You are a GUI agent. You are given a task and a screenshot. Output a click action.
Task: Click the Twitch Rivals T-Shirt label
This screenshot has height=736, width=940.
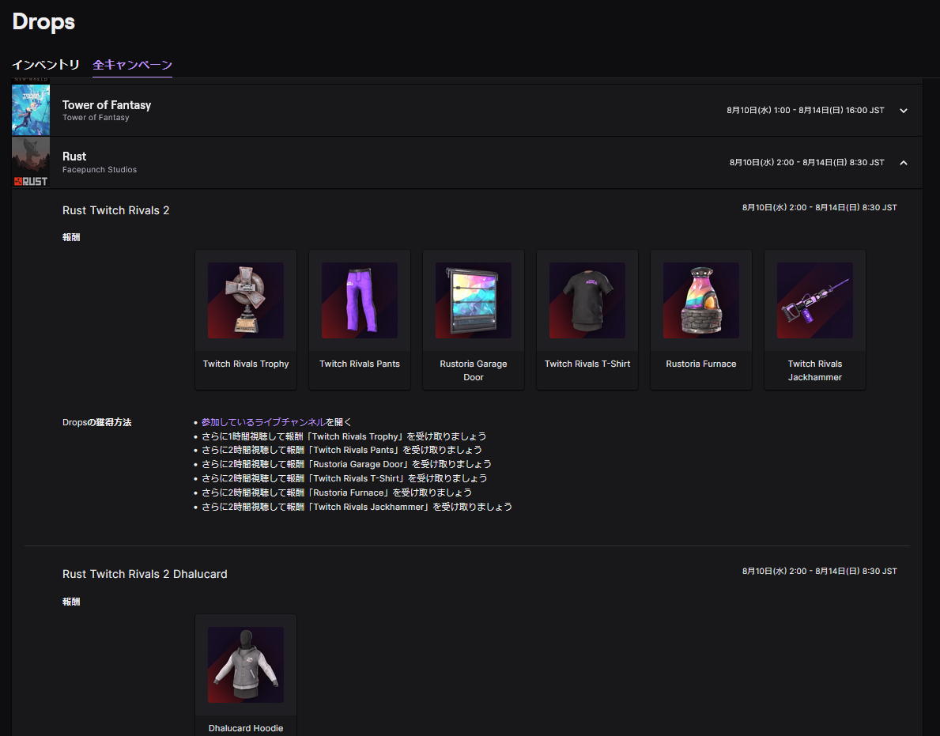tap(587, 364)
